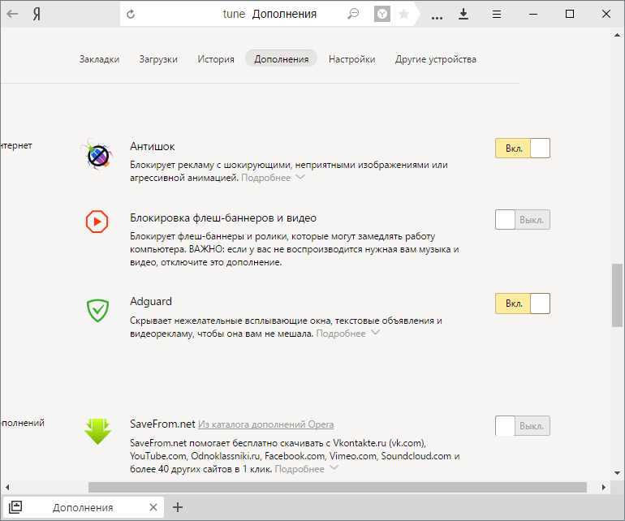625x521 pixels.
Task: Click the scroll down arrow
Action: click(x=618, y=473)
